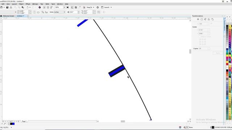The height and width of the screenshot is (130, 232).
Task: Click the blue-filled black rectangle on canvas
Action: coord(117,71)
